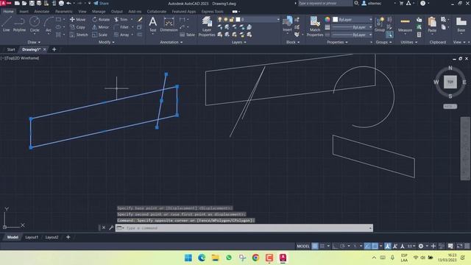Screen dimensions: 471x265
Task: Toggle 2D object snap in status bar
Action: click(375, 246)
